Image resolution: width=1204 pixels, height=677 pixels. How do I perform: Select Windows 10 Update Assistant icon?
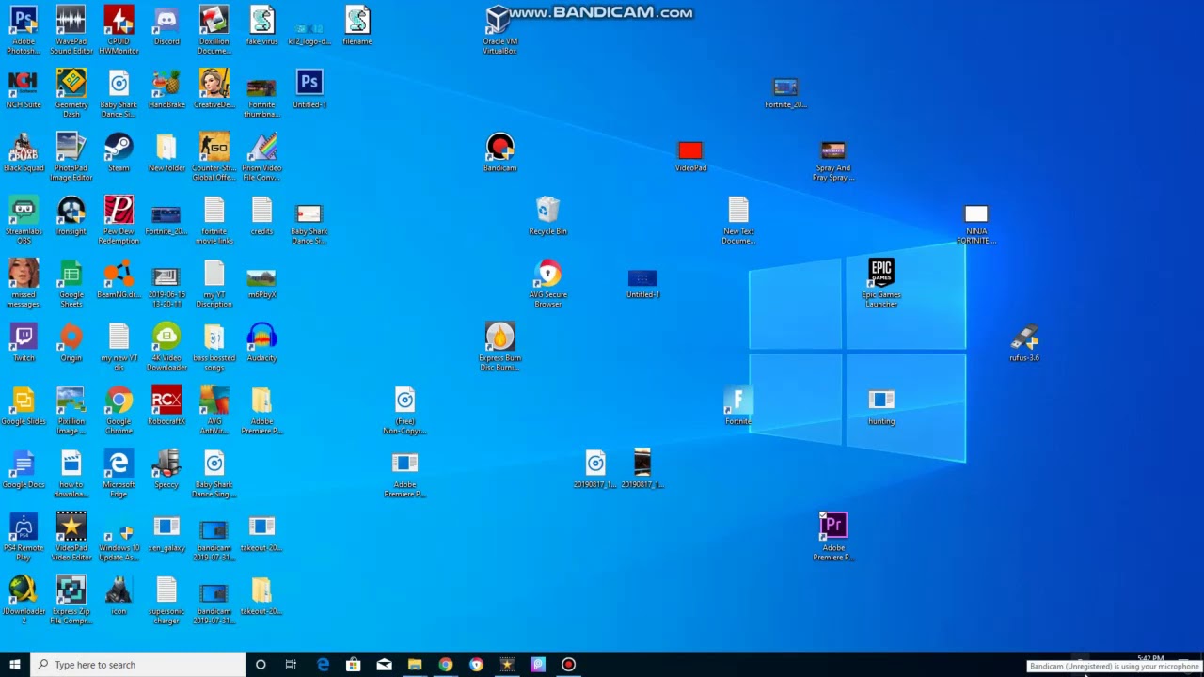tap(119, 536)
